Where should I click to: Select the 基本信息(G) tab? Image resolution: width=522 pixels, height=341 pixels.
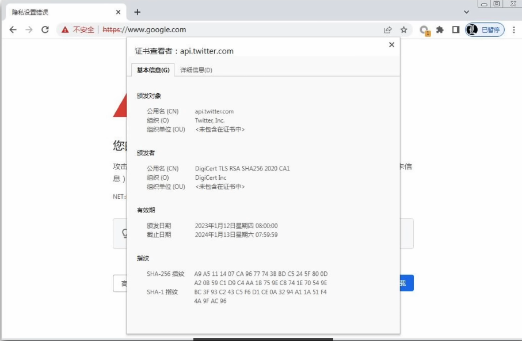(x=153, y=70)
